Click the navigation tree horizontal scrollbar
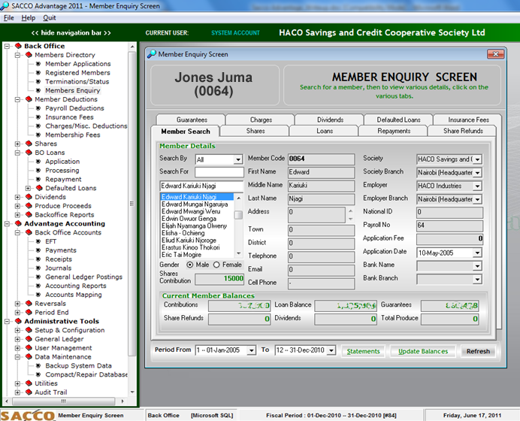The height and width of the screenshot is (421, 520). point(64,401)
